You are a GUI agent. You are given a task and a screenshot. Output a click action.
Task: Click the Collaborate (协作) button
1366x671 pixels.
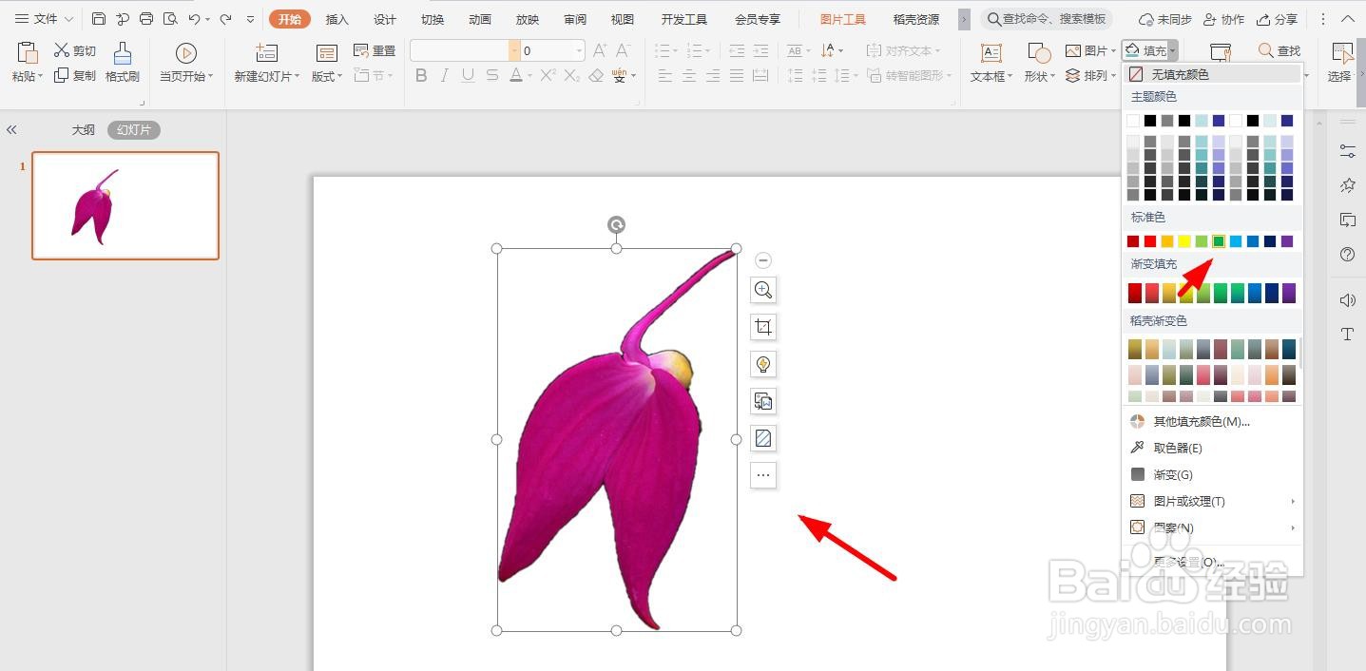tap(1223, 19)
